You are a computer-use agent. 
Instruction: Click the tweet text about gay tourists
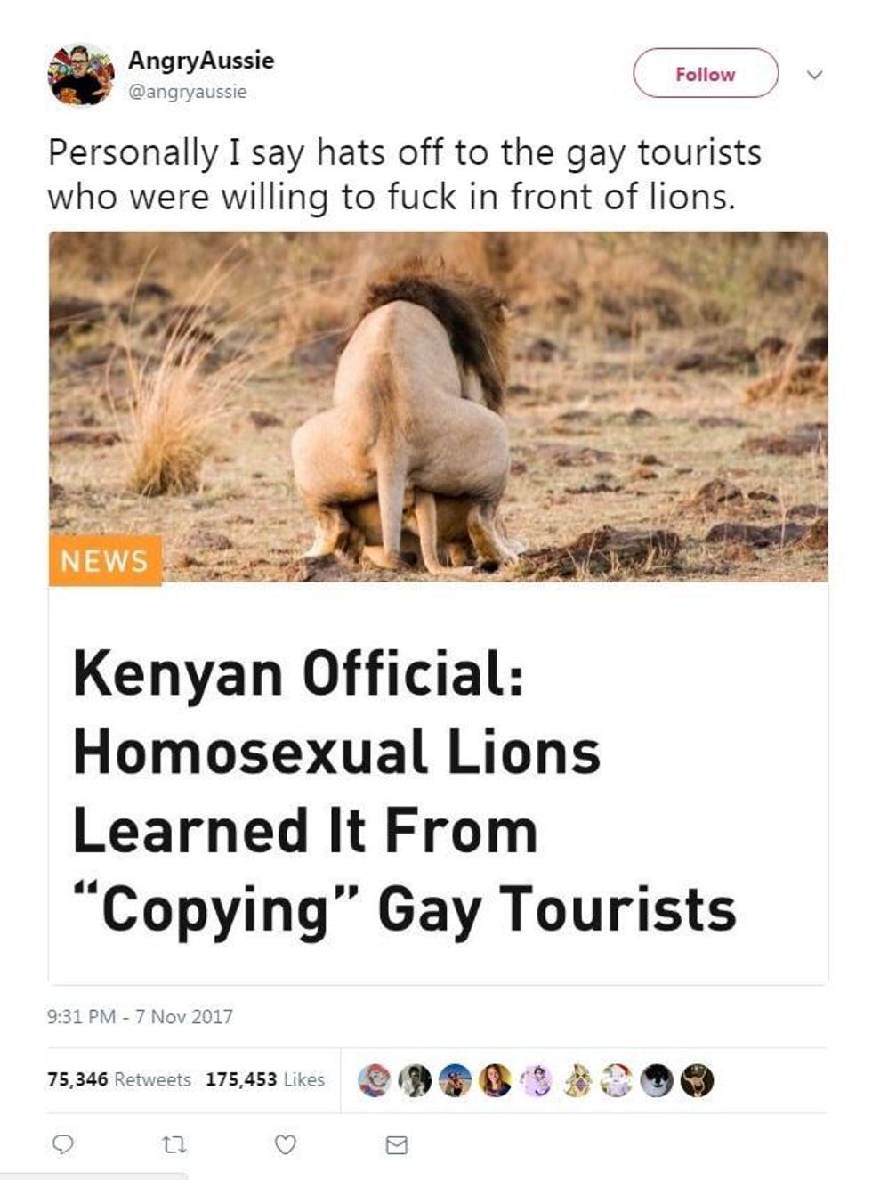[405, 175]
